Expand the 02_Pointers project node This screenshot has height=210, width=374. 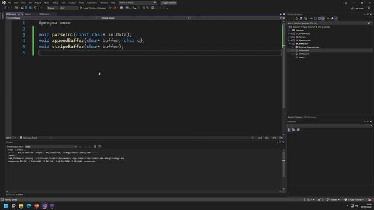[289, 37]
